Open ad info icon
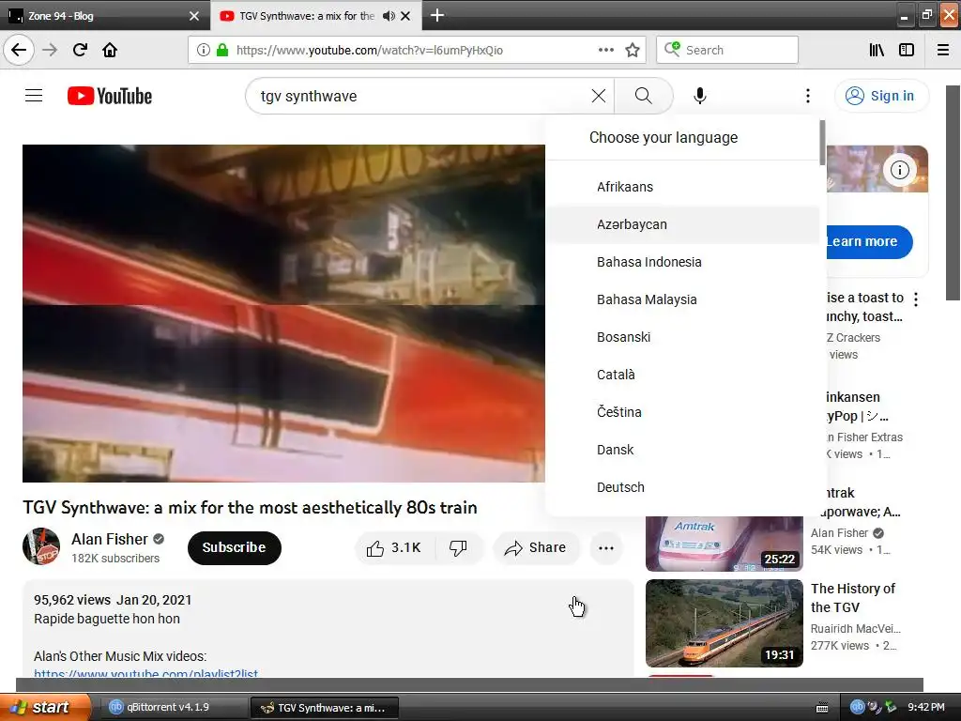 (900, 170)
